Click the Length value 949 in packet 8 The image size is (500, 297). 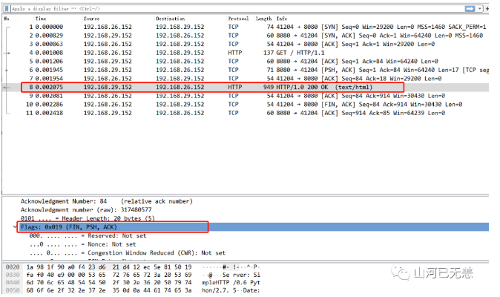click(269, 88)
